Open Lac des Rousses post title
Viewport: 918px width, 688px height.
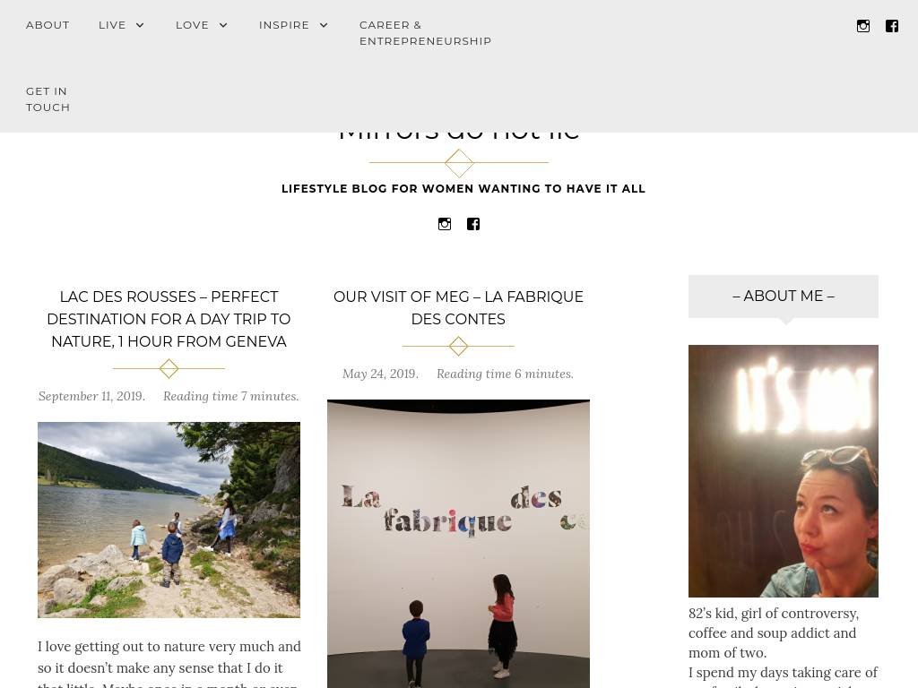point(169,319)
